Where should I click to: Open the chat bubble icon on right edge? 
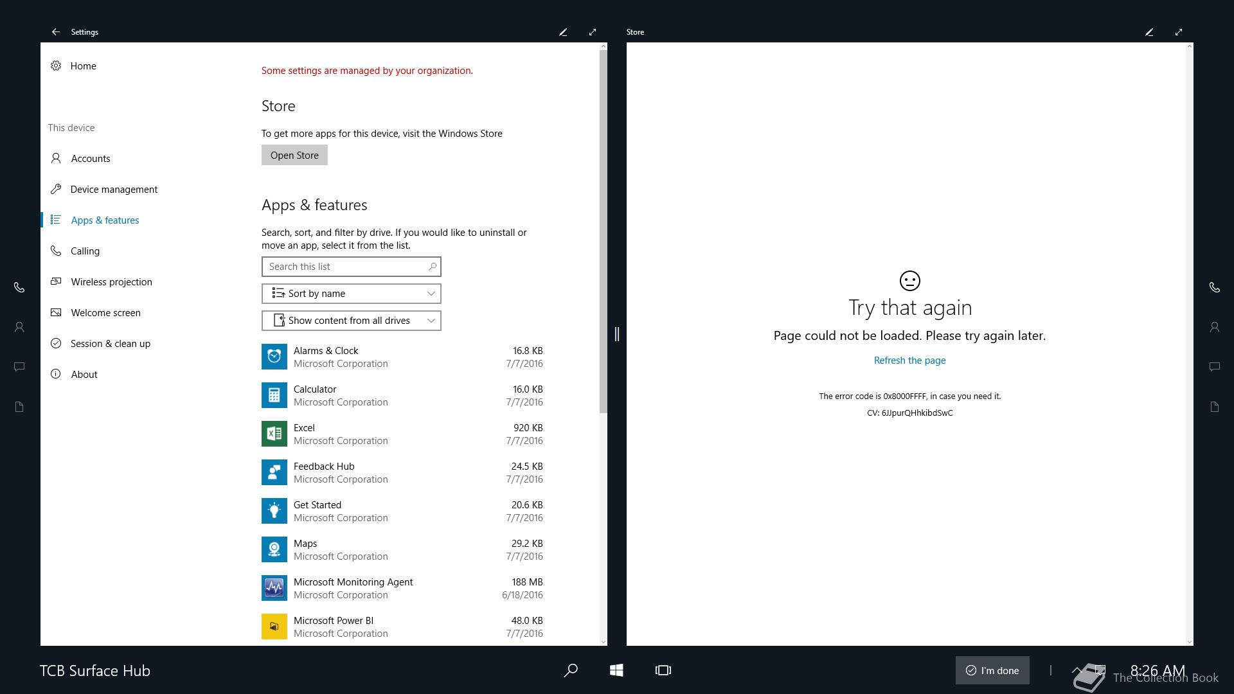(x=1215, y=367)
